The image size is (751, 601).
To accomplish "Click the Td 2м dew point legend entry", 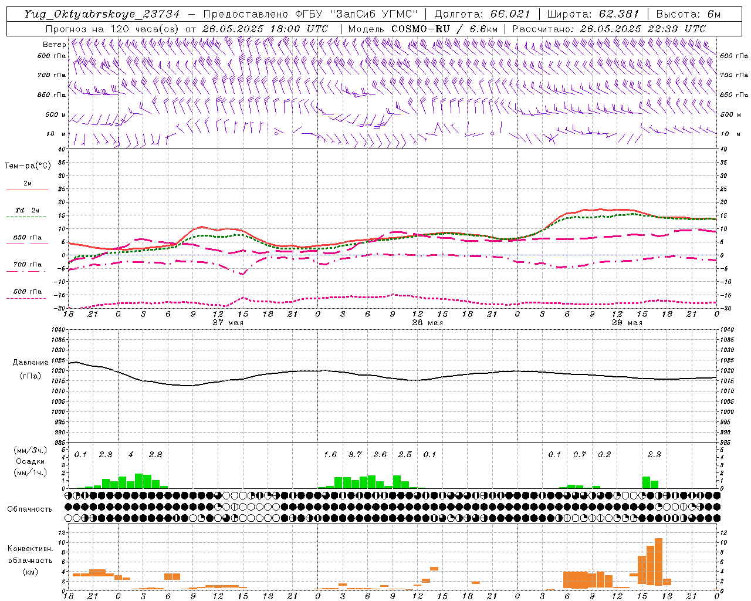I will coord(28,210).
